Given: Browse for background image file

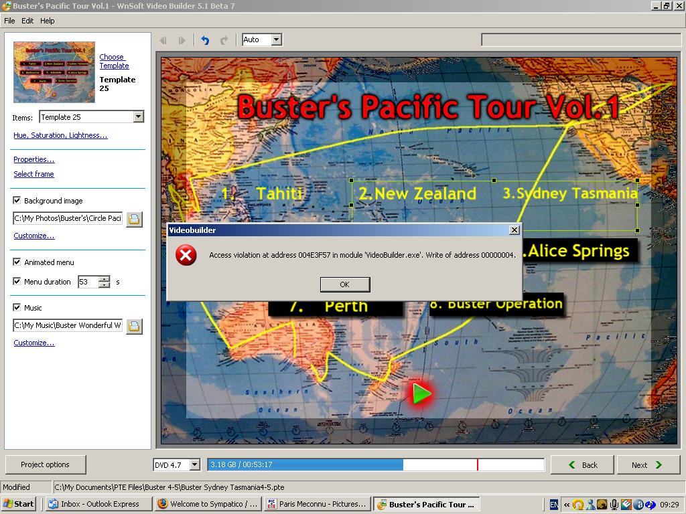Looking at the screenshot, I should pyautogui.click(x=134, y=219).
